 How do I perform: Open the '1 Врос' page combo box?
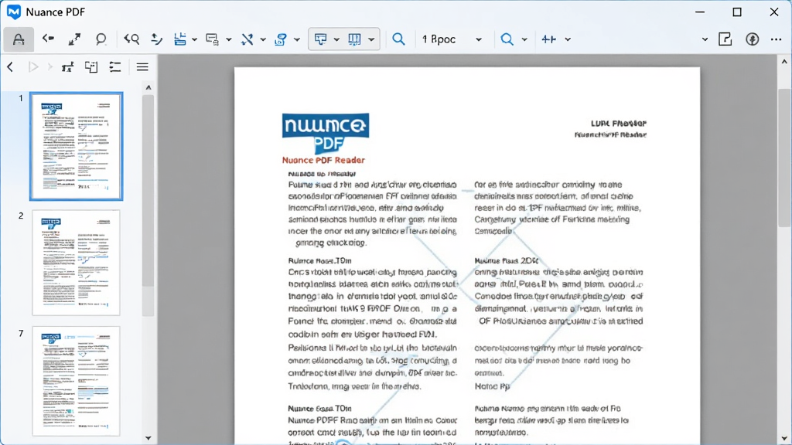click(x=452, y=39)
